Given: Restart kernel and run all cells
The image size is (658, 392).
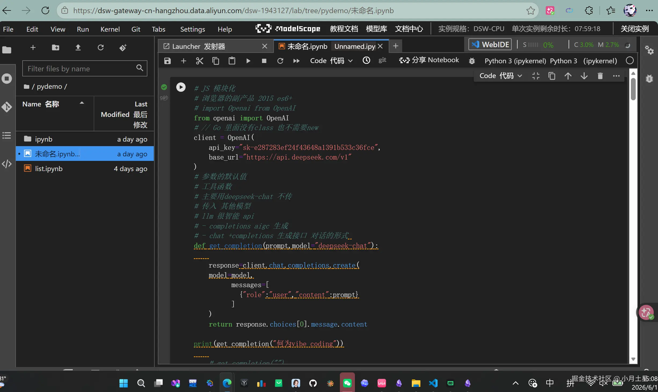Looking at the screenshot, I should pyautogui.click(x=296, y=61).
